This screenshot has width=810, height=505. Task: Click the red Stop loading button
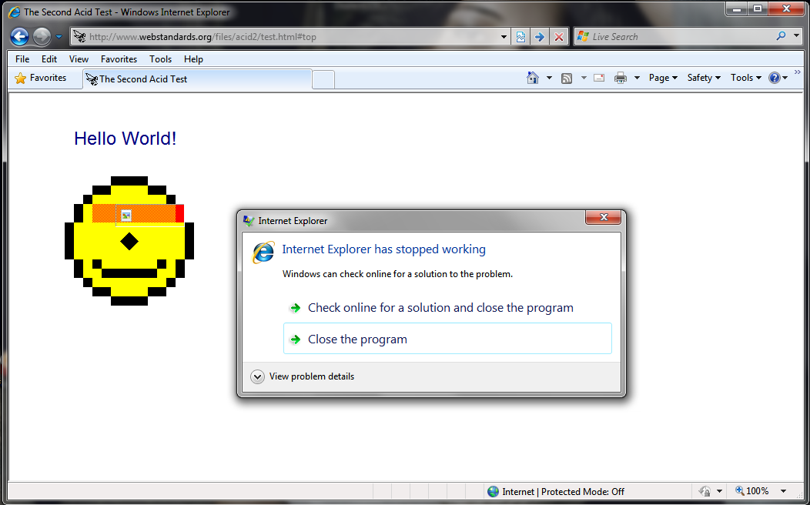tap(558, 37)
